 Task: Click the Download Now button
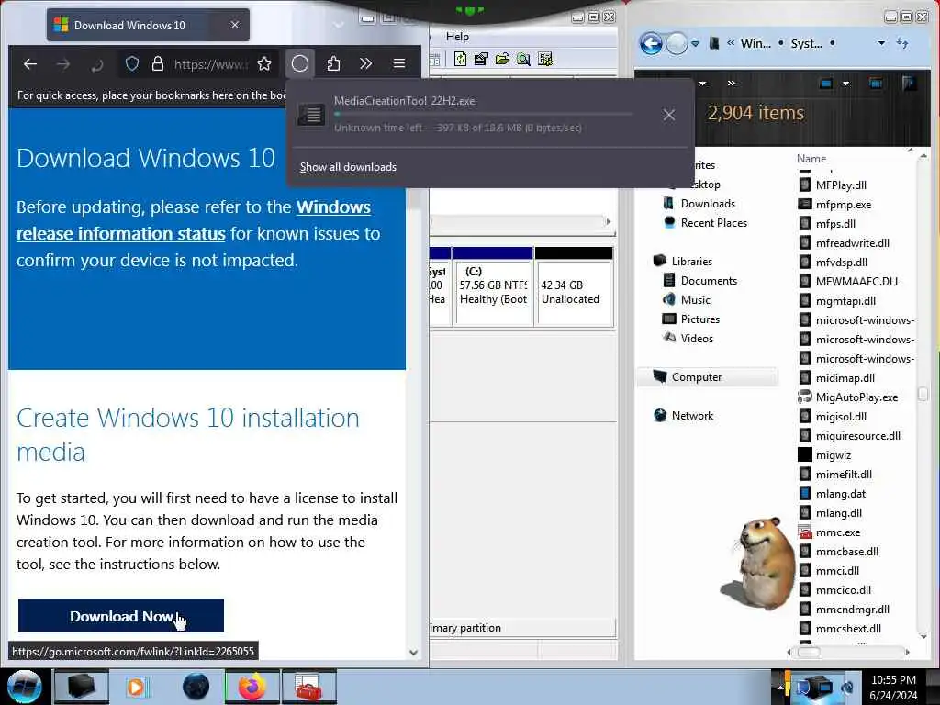(121, 616)
